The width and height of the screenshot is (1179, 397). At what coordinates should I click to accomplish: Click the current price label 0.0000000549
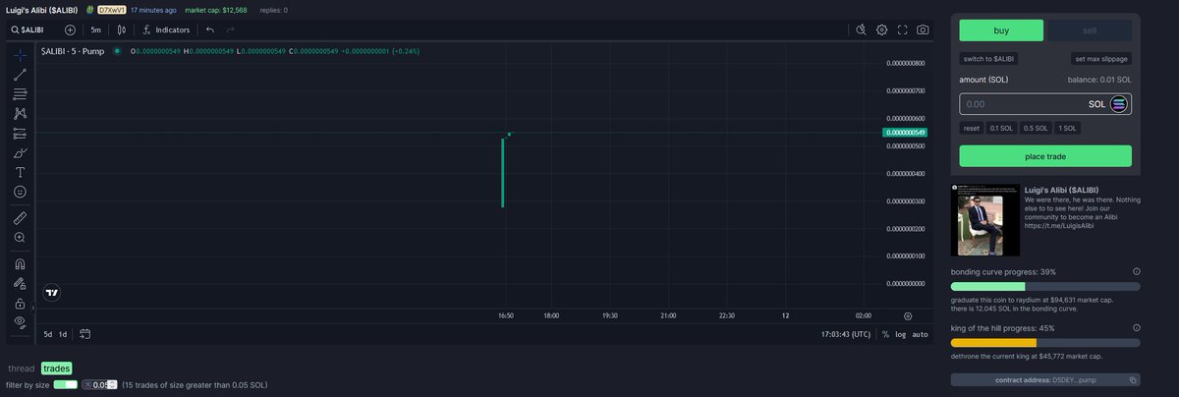pyautogui.click(x=906, y=132)
